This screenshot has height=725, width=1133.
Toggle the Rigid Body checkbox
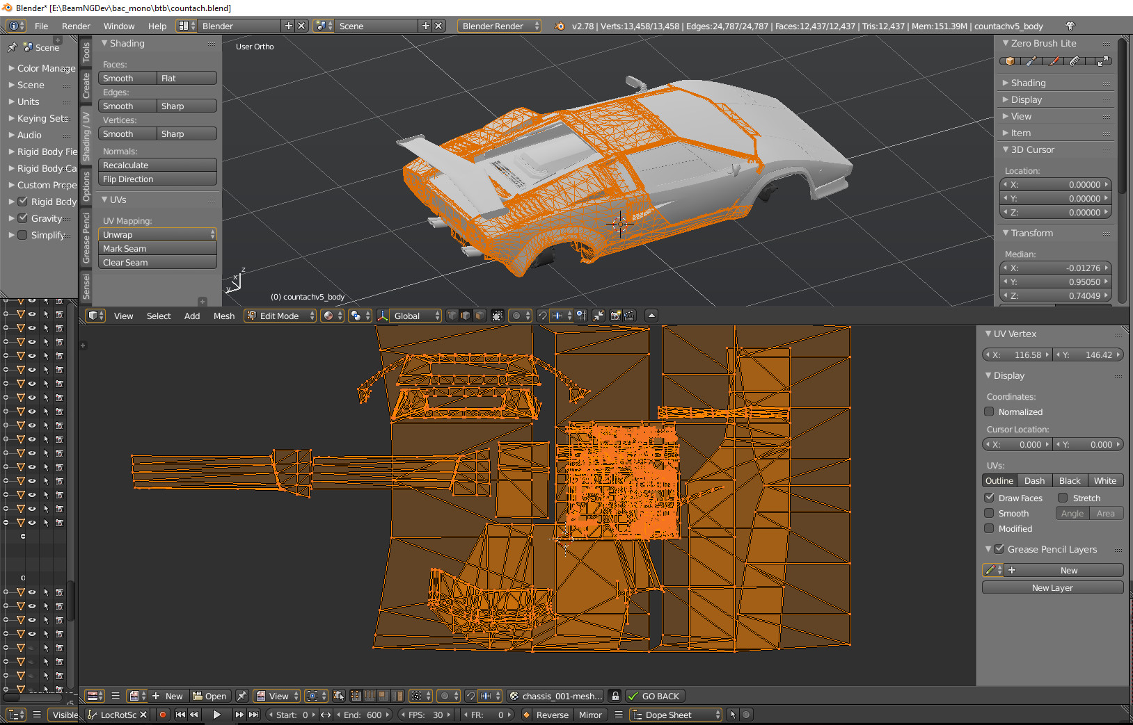[23, 202]
